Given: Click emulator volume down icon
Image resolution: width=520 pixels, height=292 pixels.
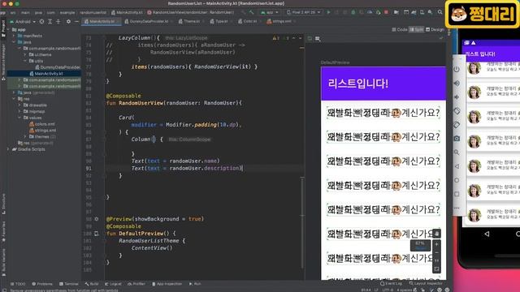Looking at the screenshot, I should (x=457, y=97).
